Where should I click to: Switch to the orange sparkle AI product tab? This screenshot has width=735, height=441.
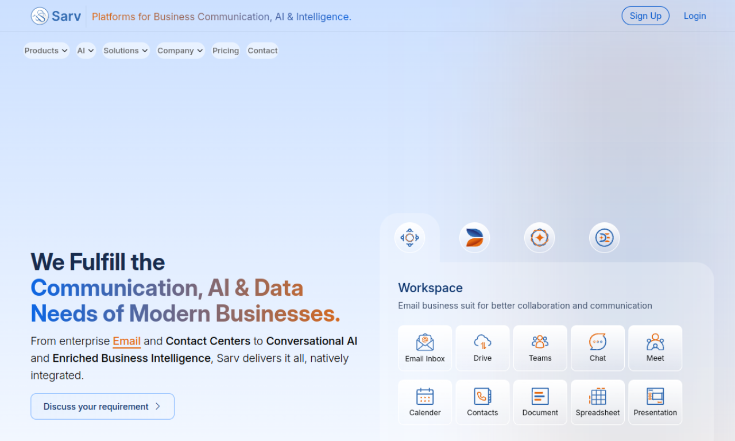pos(540,238)
